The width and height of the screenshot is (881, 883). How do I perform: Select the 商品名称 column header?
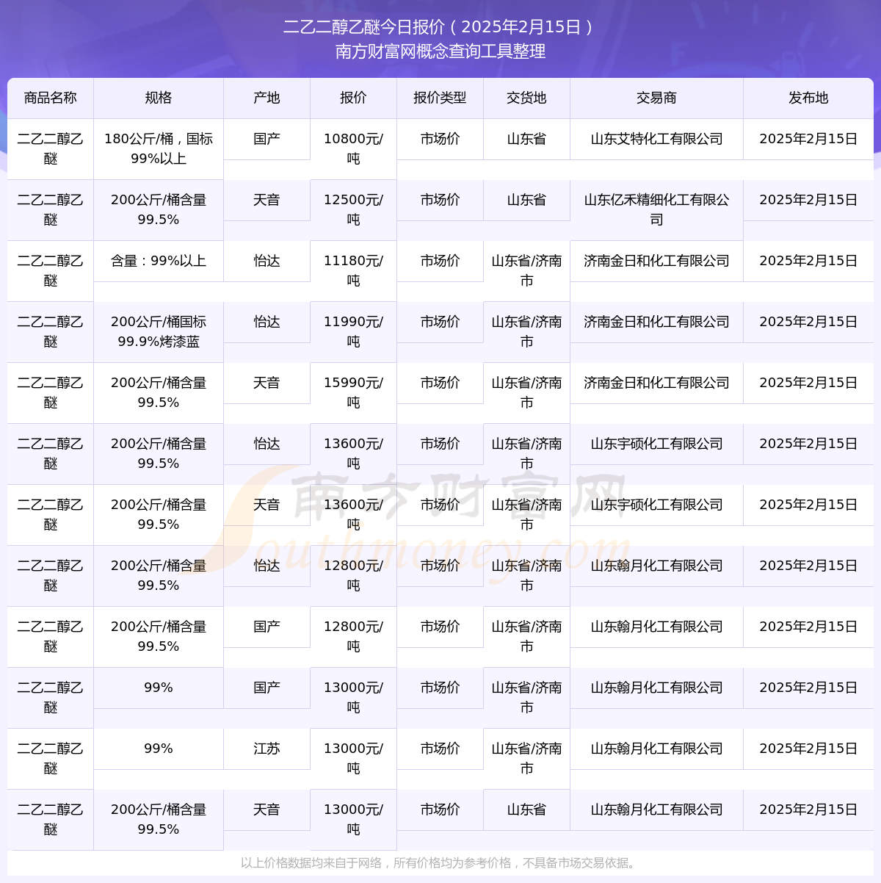click(51, 98)
